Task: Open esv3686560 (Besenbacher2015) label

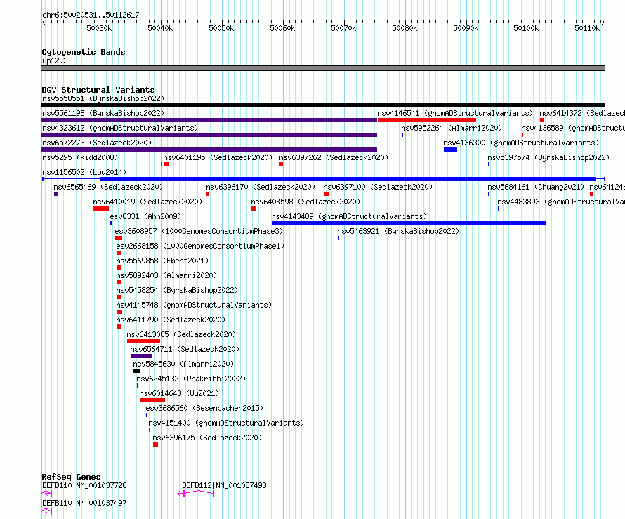Action: 204,408
